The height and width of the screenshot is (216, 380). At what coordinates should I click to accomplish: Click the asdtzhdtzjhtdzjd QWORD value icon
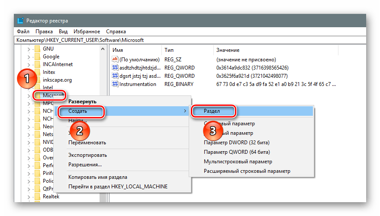coord(115,68)
